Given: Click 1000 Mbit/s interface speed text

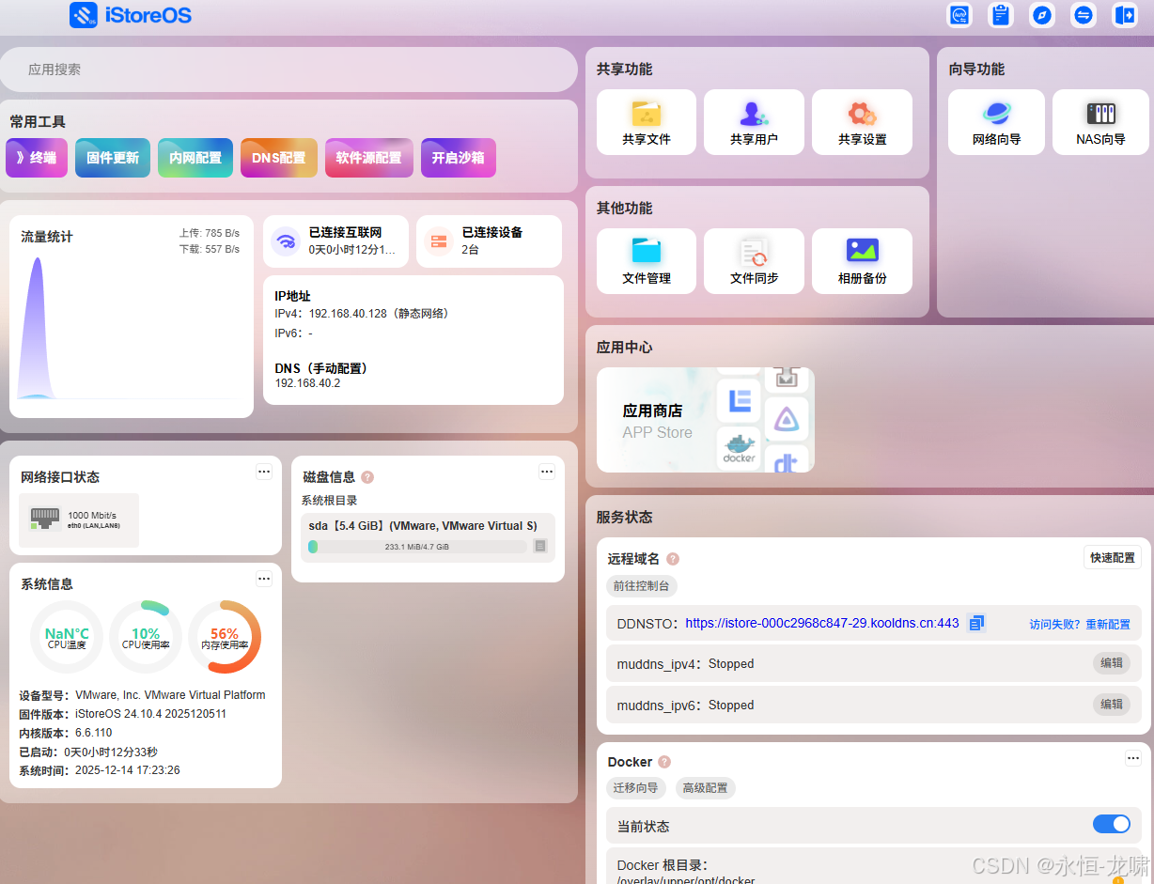Looking at the screenshot, I should tap(92, 515).
